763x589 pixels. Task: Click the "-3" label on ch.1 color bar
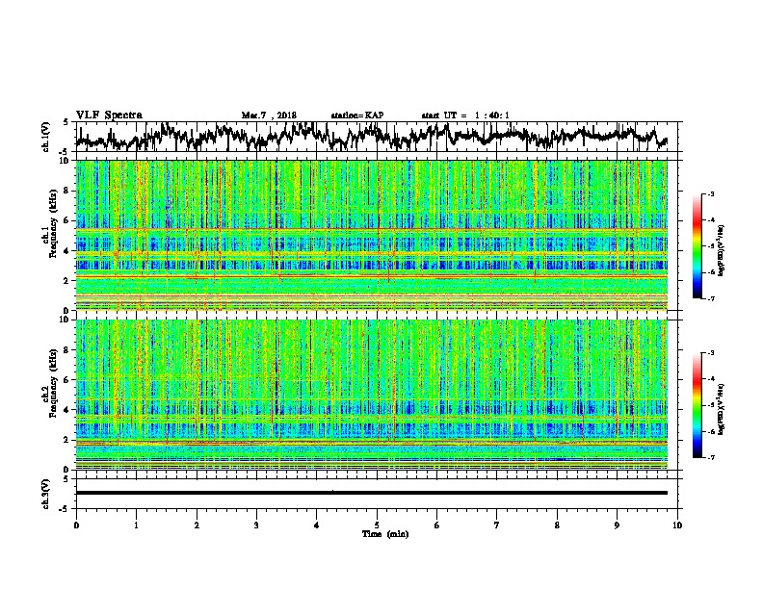[710, 193]
